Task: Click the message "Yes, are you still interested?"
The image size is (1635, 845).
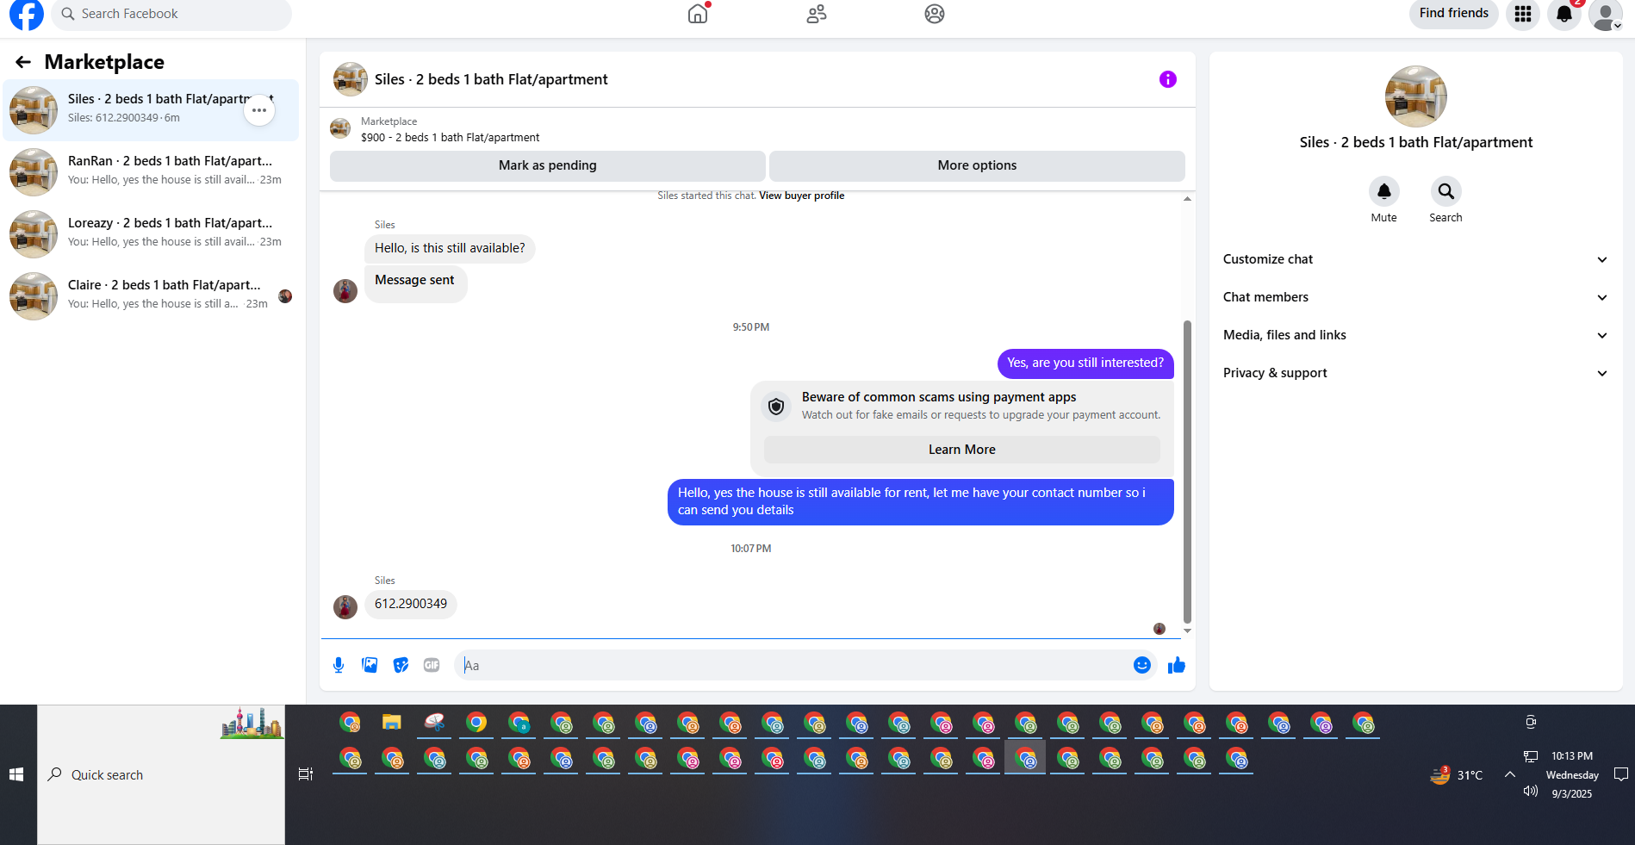Action: coord(1085,363)
